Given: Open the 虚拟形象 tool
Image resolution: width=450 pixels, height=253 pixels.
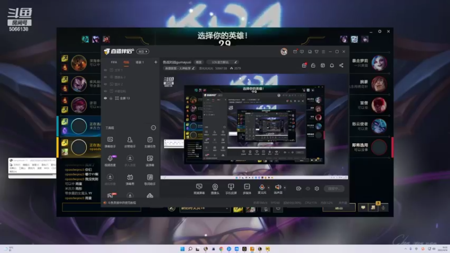Looking at the screenshot, I should click(x=110, y=179).
